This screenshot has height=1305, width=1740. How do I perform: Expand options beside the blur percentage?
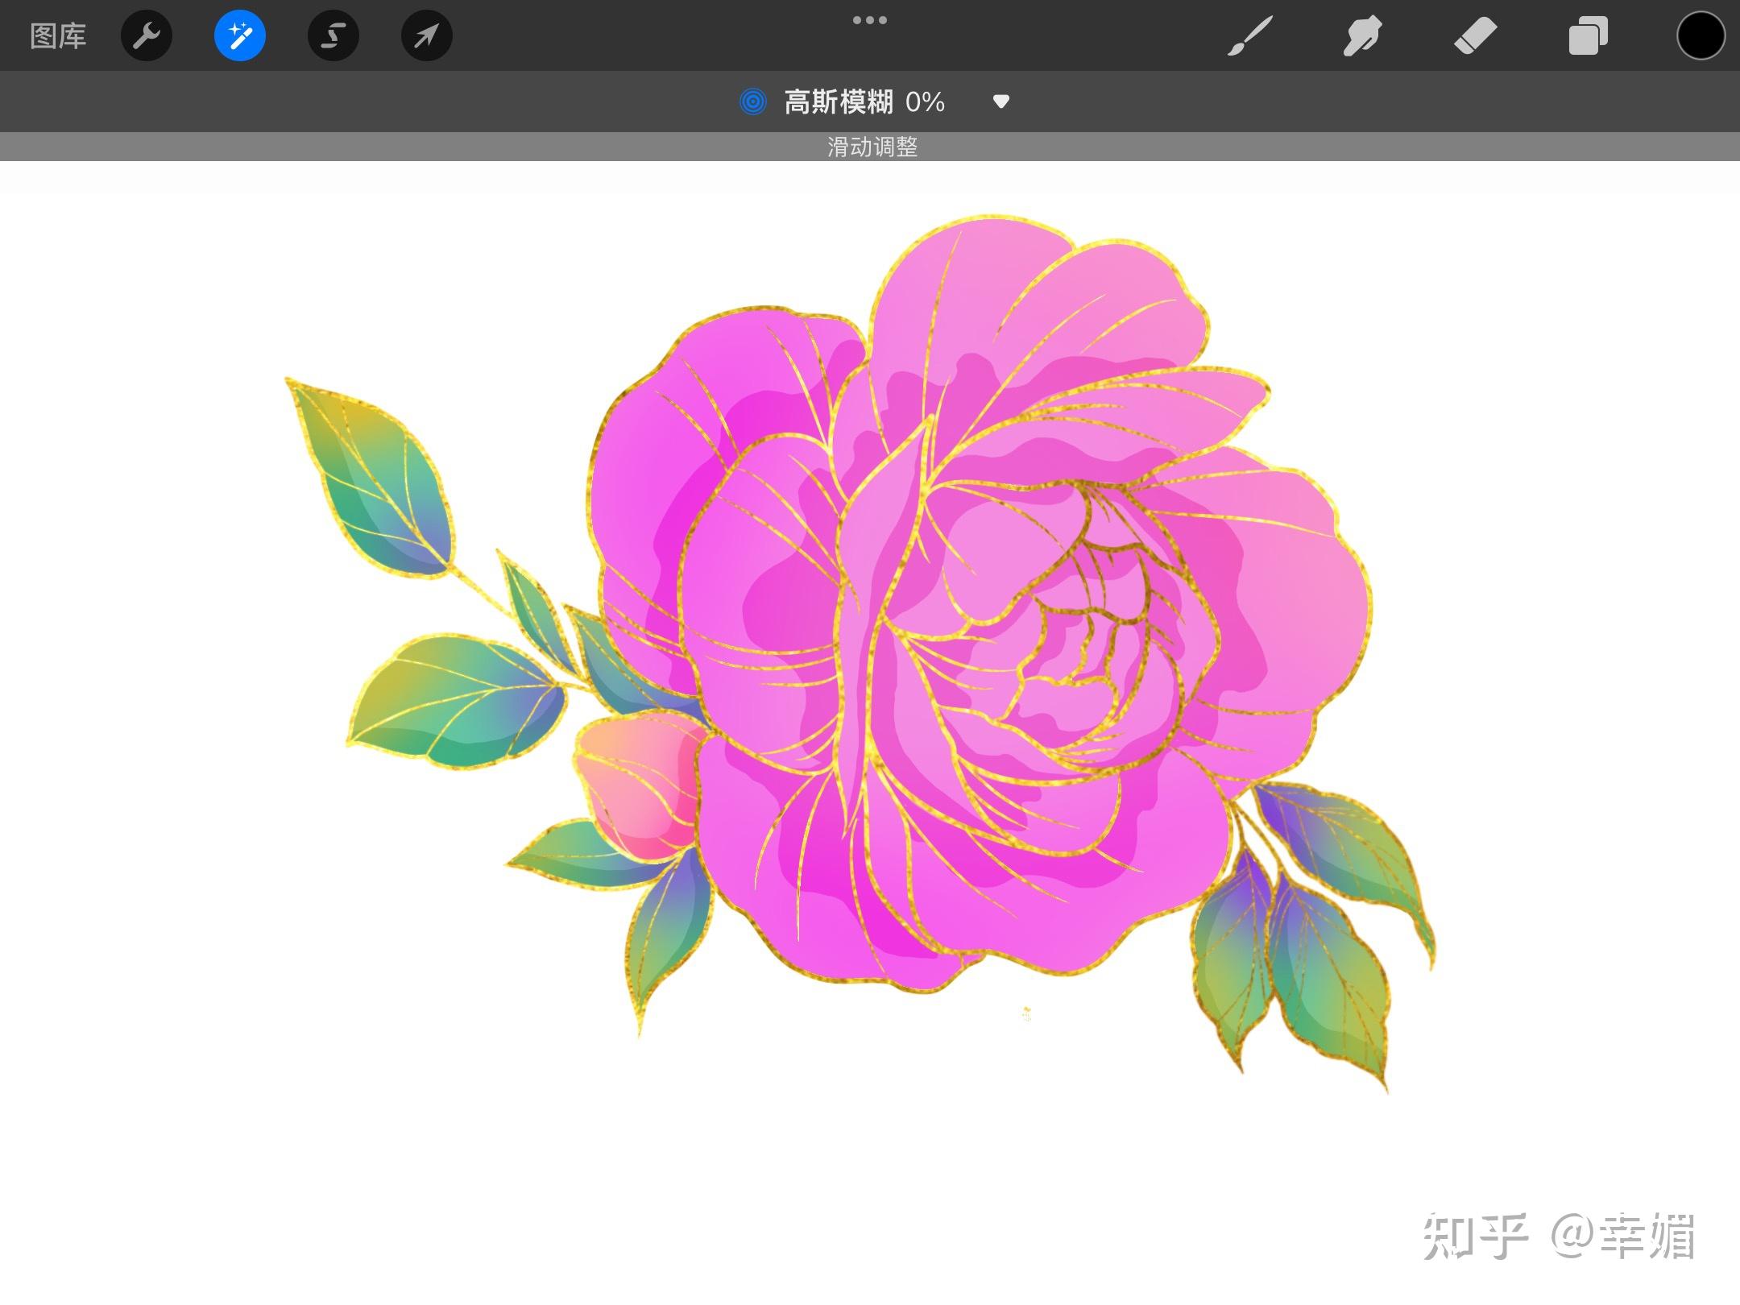[x=1000, y=101]
